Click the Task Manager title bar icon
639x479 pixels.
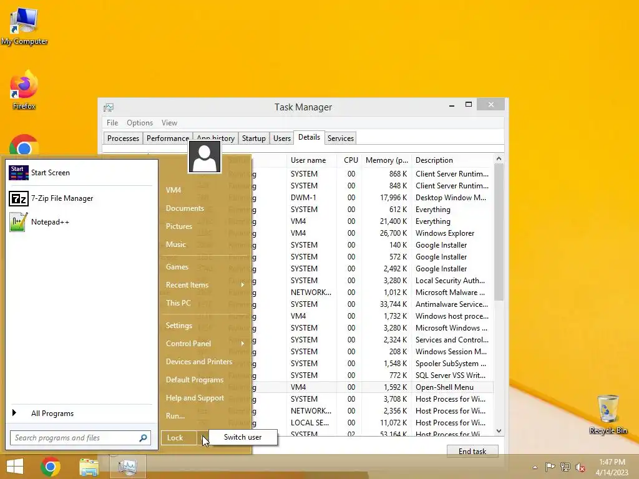click(109, 107)
